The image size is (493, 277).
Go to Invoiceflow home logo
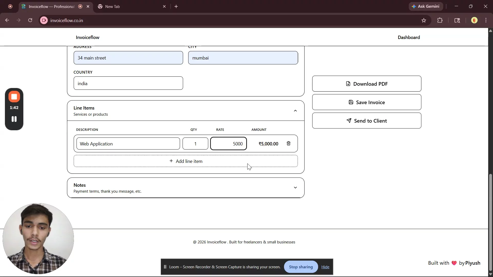coord(88,37)
